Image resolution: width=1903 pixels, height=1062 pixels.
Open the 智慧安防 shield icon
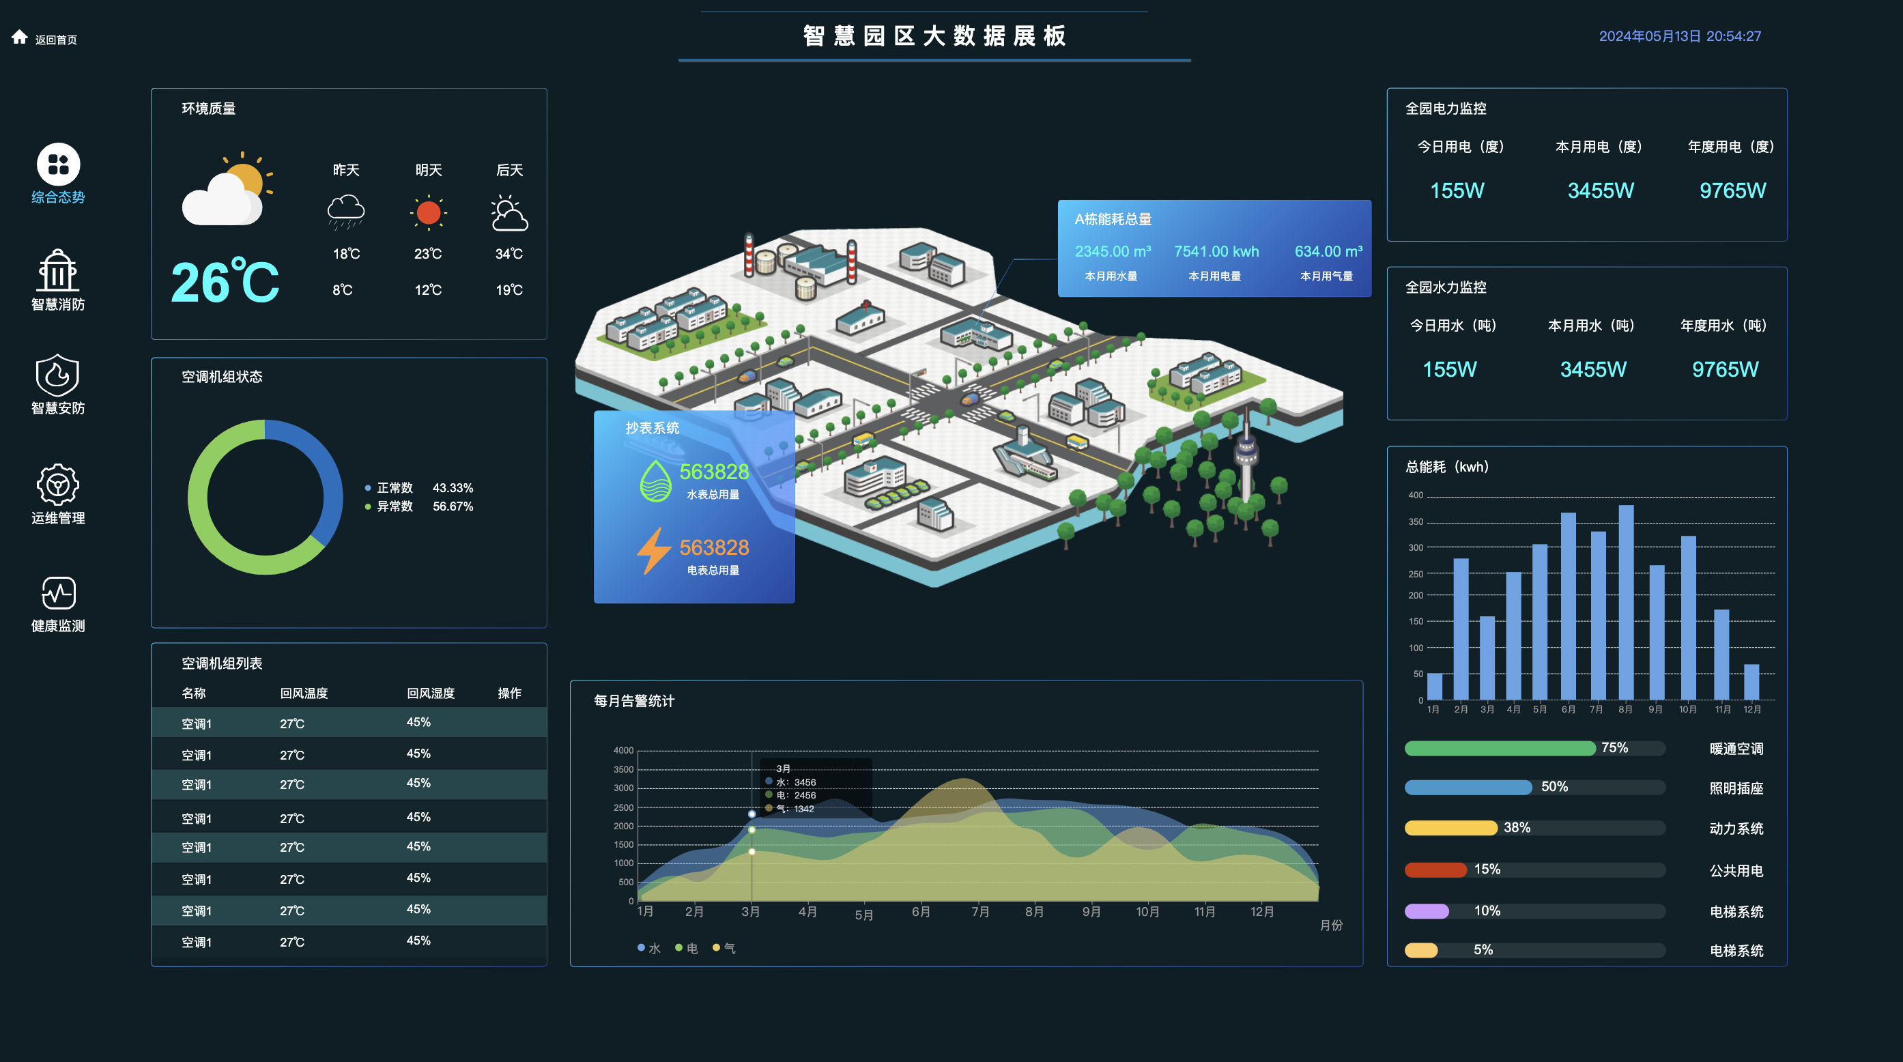click(x=57, y=376)
